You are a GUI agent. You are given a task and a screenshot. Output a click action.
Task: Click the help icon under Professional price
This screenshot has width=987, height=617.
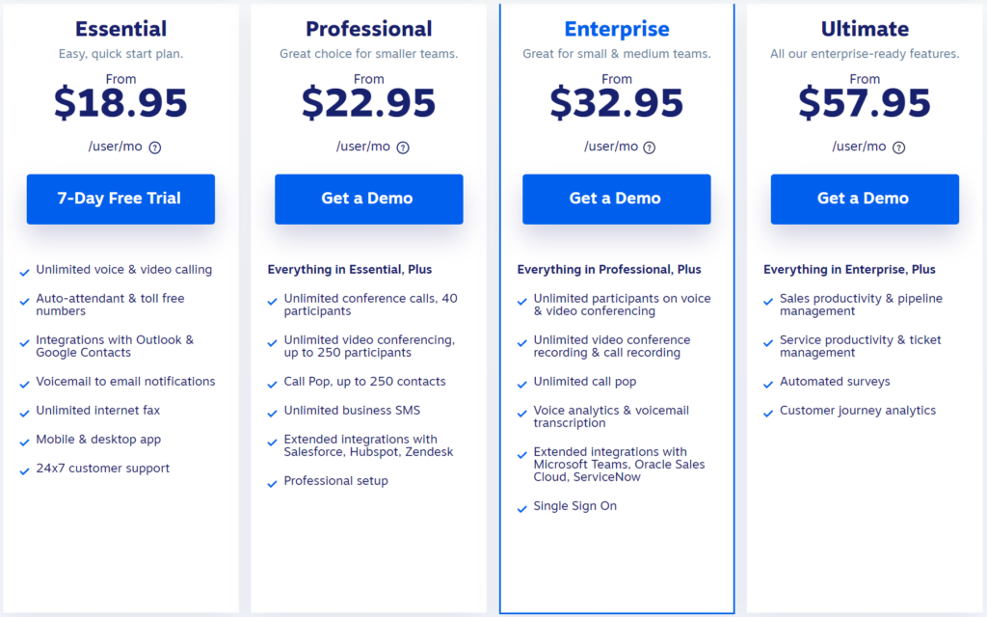click(403, 148)
